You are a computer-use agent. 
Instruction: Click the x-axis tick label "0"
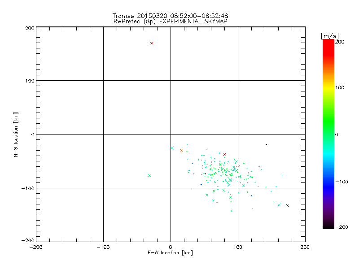click(171, 247)
